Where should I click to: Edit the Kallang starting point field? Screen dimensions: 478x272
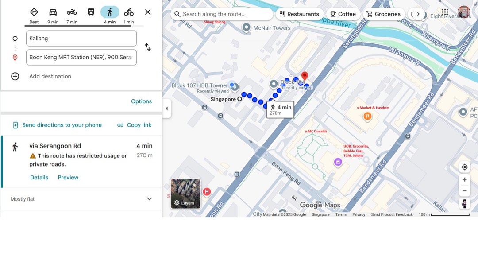pyautogui.click(x=81, y=39)
